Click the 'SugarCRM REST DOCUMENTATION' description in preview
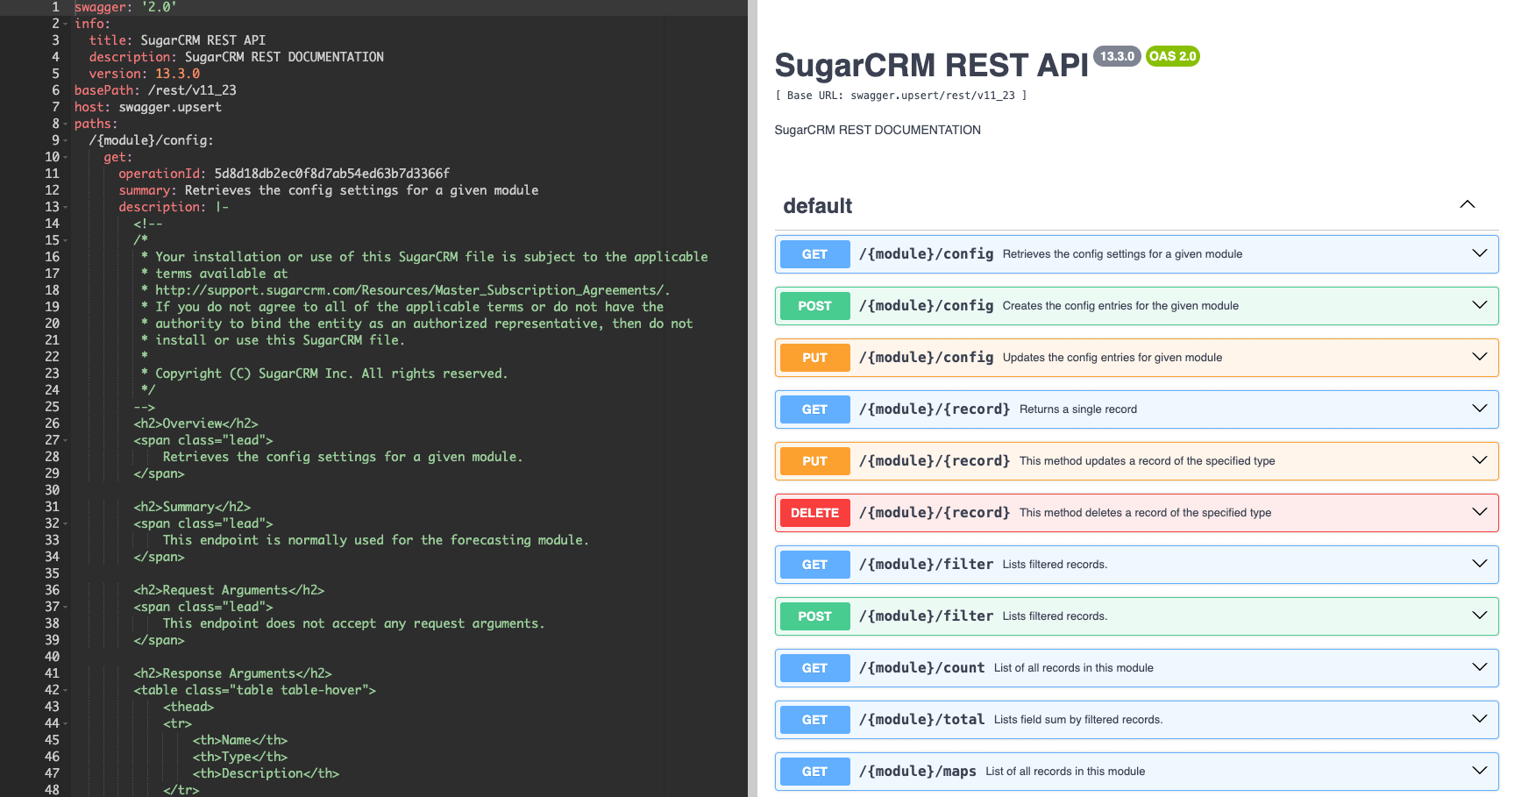Screen dimensions: 1514x797 [x=878, y=130]
